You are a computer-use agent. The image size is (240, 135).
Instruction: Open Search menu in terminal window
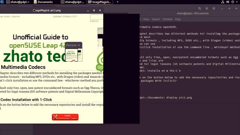[x=156, y=19]
